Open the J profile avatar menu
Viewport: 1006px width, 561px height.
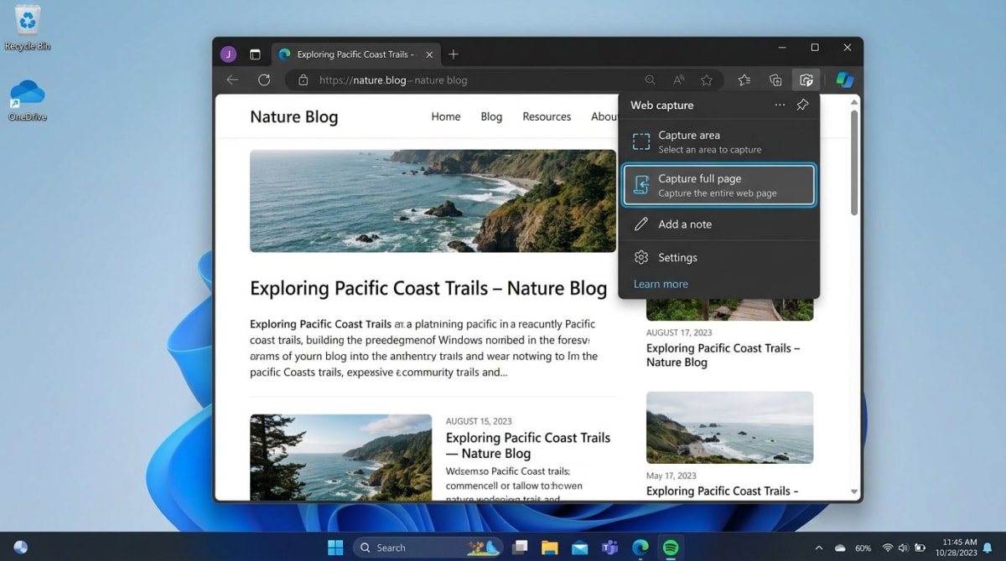click(227, 54)
